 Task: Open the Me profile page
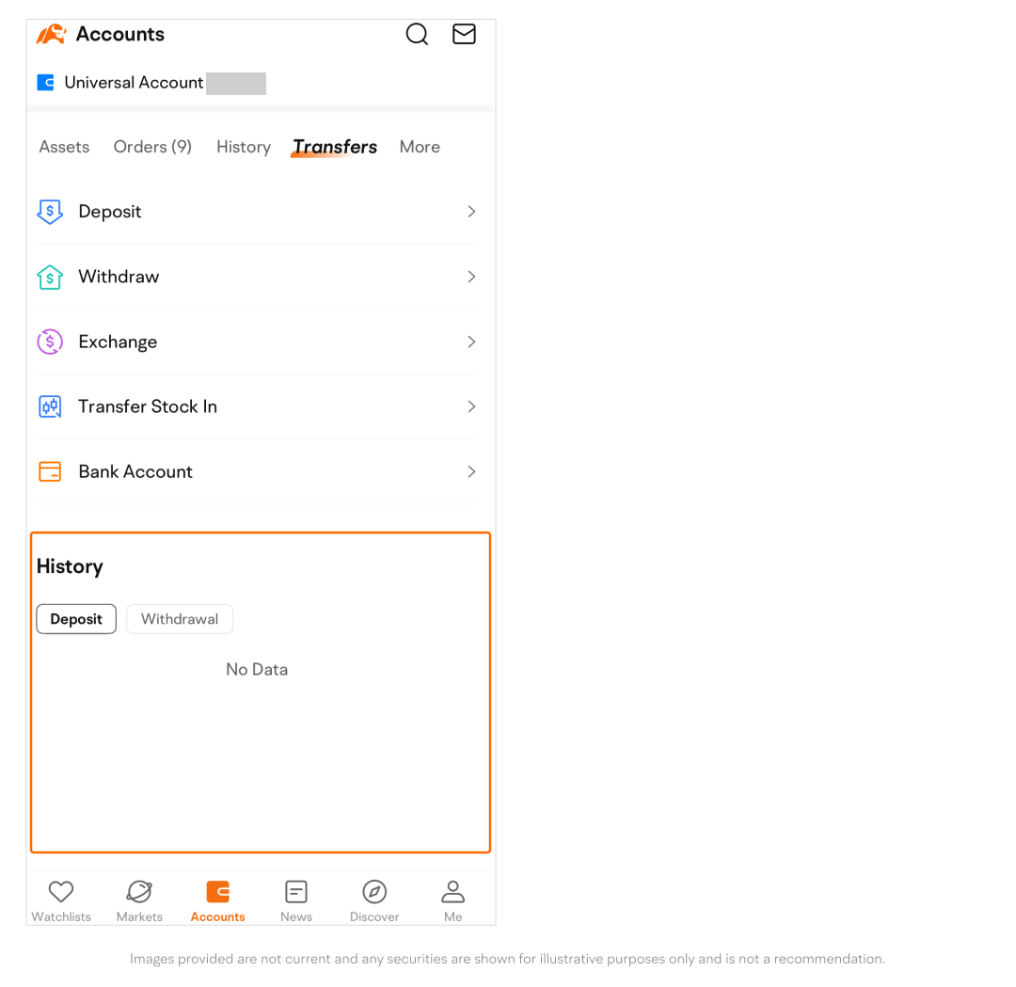pos(452,900)
